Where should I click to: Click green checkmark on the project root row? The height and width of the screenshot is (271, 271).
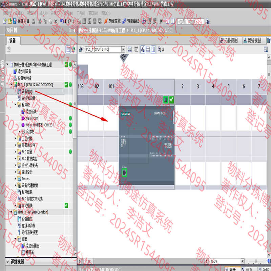(x=66, y=64)
